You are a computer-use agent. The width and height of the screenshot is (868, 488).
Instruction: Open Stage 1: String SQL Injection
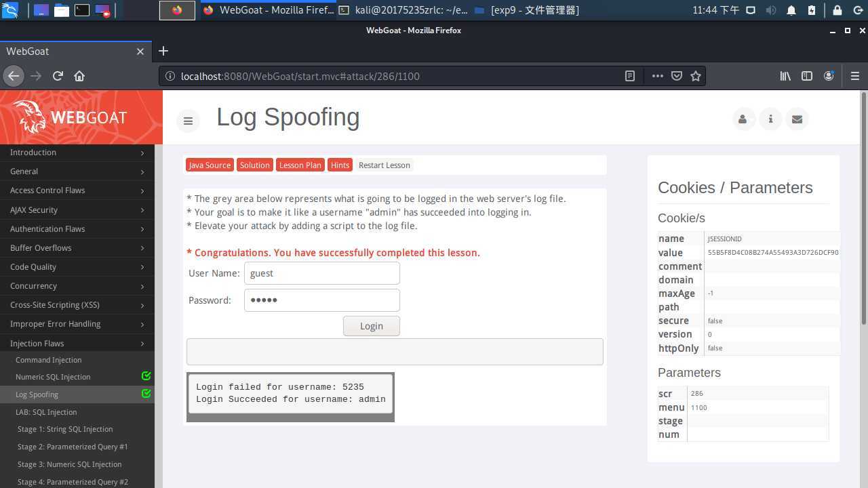[65, 429]
